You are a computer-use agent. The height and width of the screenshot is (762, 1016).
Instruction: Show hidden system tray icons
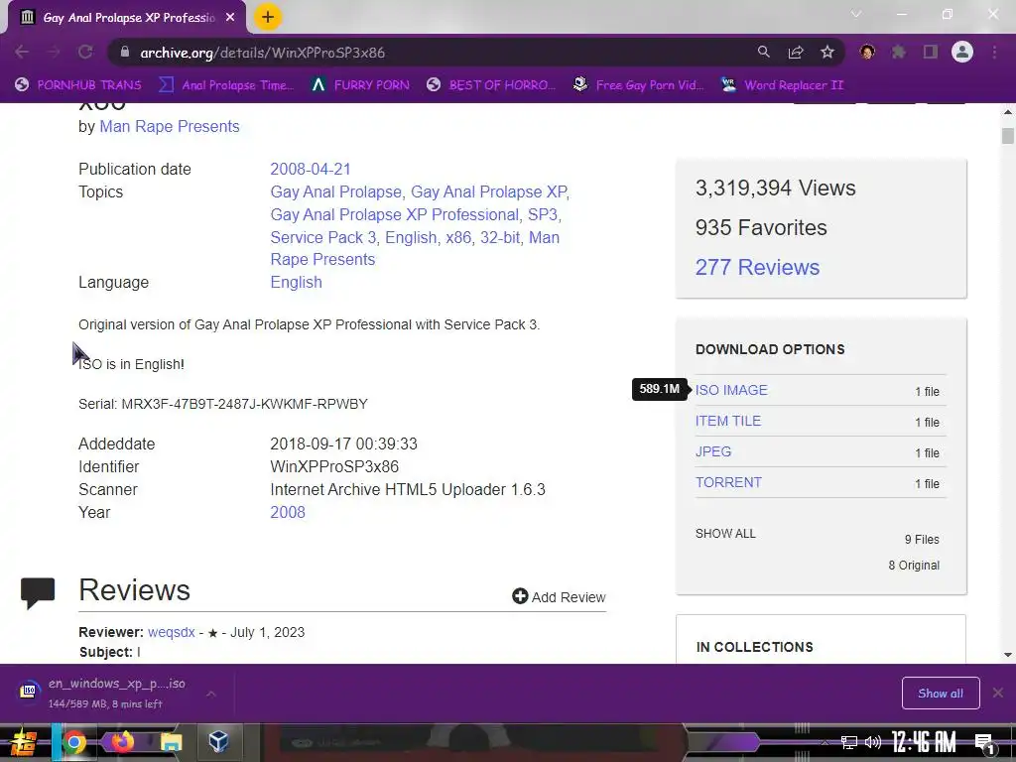click(x=825, y=742)
